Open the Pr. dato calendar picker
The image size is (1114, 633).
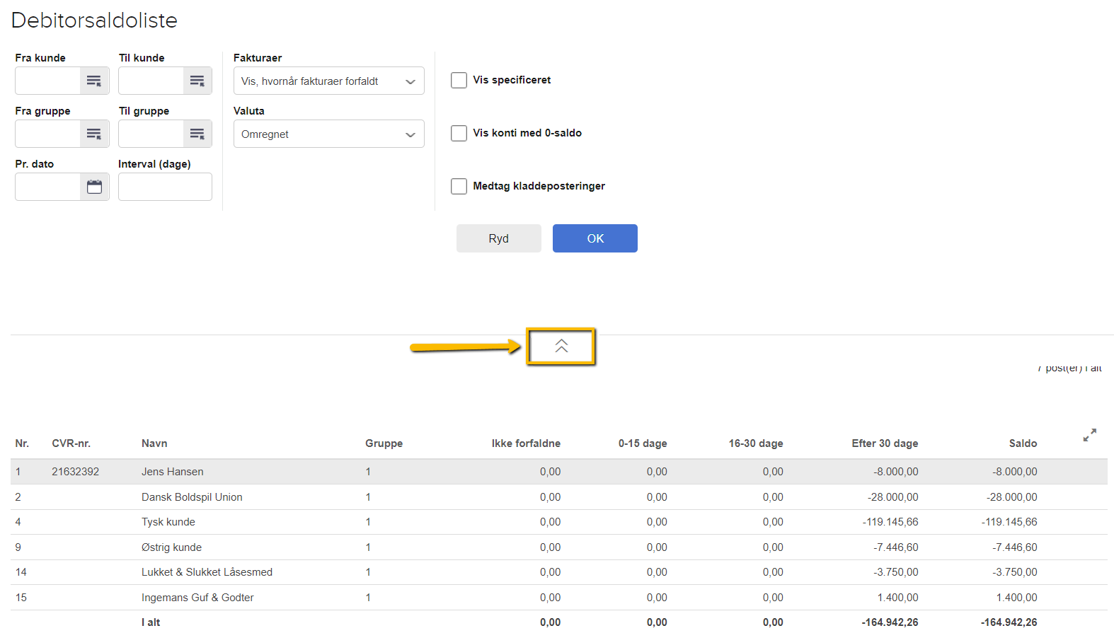click(x=94, y=187)
